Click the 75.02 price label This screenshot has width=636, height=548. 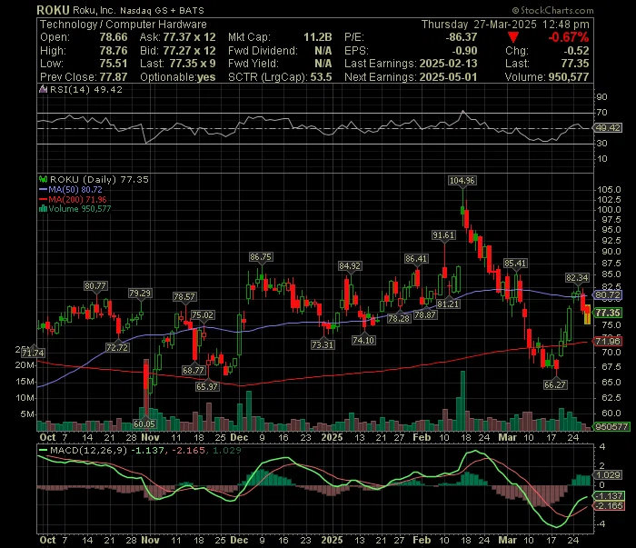click(203, 315)
